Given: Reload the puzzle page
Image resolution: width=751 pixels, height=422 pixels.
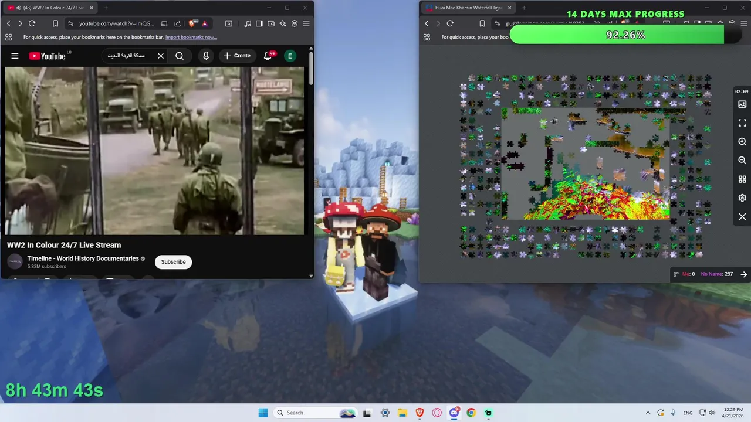Looking at the screenshot, I should pos(450,23).
